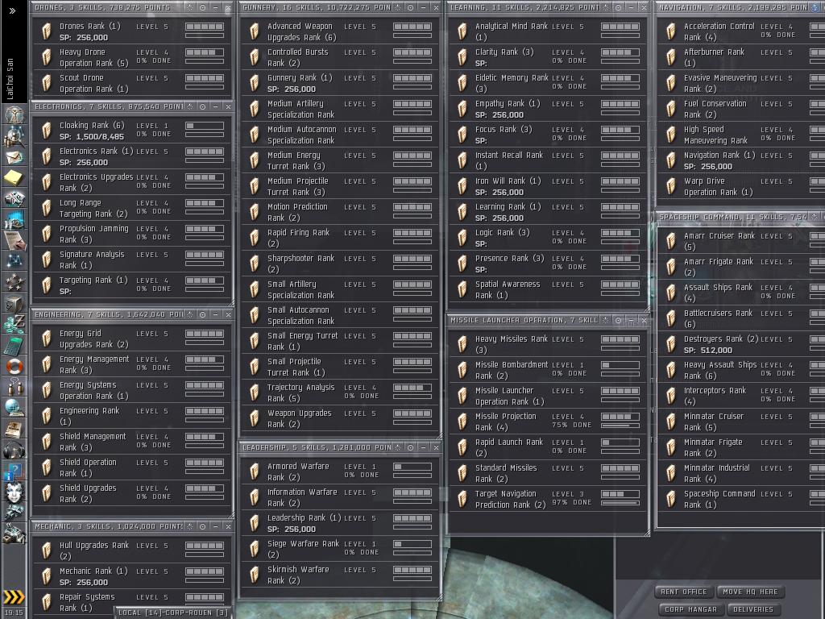
Task: Open the Corp Hangar button
Action: pyautogui.click(x=690, y=609)
